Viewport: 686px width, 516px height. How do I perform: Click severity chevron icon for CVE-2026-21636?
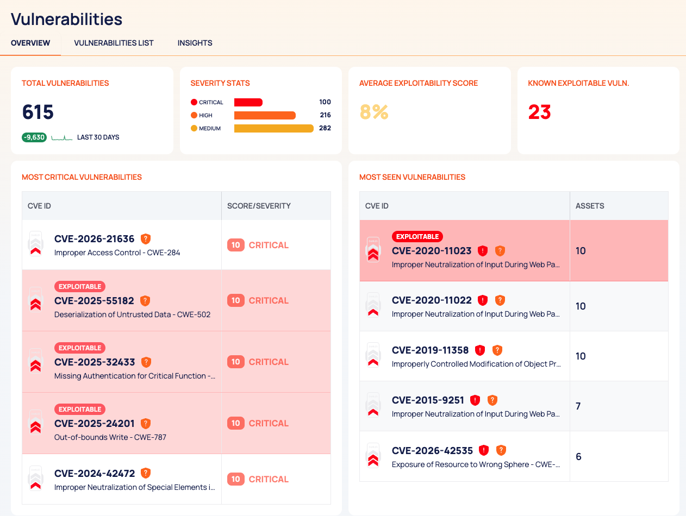point(35,244)
